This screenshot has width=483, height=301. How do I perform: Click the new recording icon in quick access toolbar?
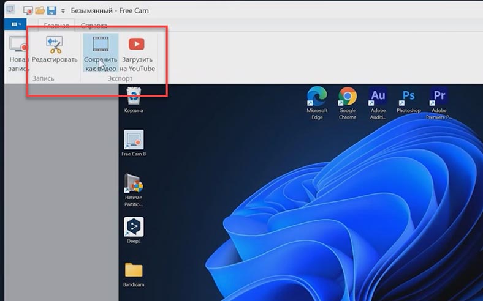(x=28, y=10)
